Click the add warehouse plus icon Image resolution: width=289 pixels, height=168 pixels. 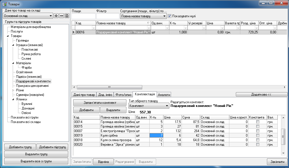click(x=56, y=16)
